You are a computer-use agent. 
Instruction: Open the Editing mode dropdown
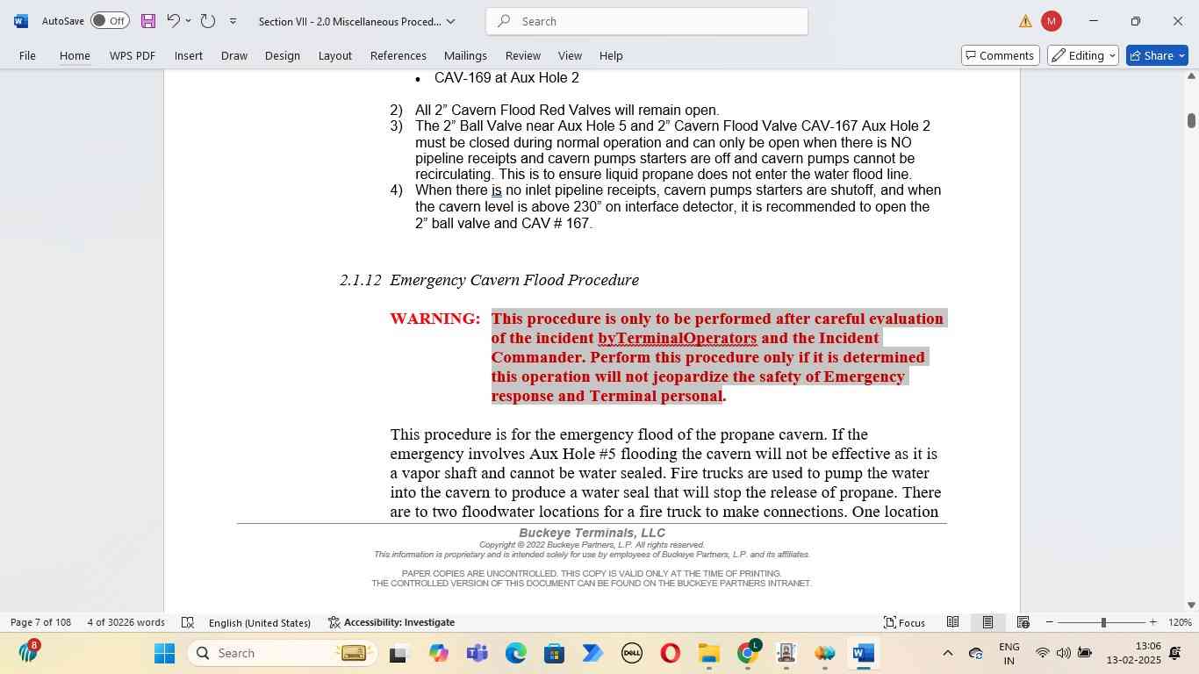[1083, 55]
